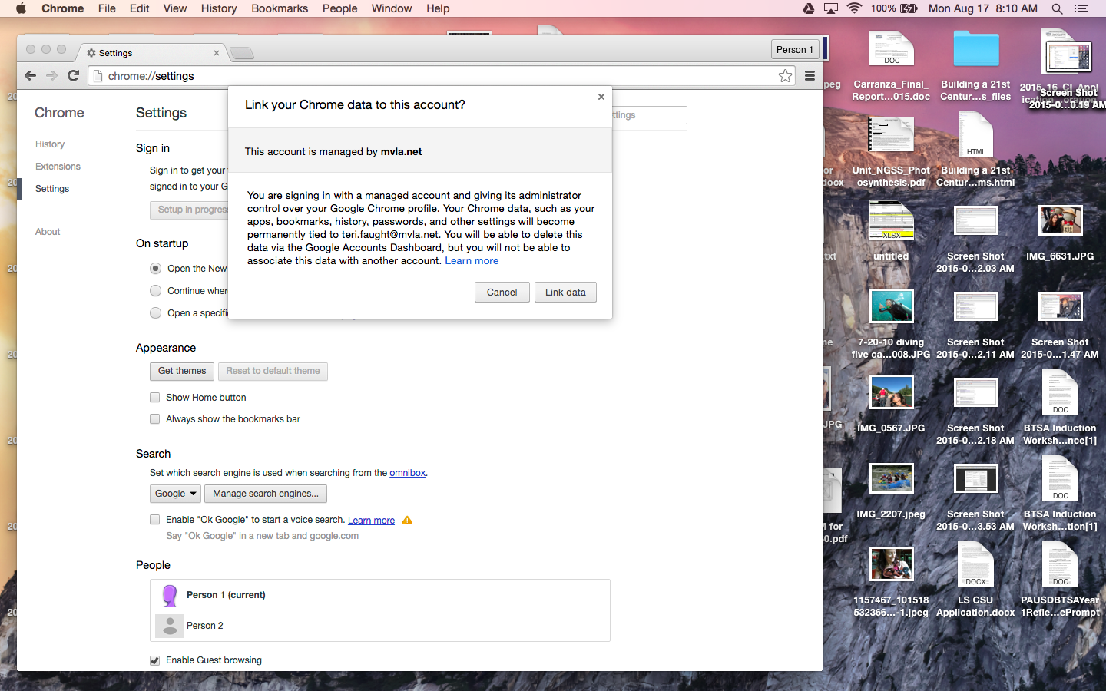Open the People menu

339,8
